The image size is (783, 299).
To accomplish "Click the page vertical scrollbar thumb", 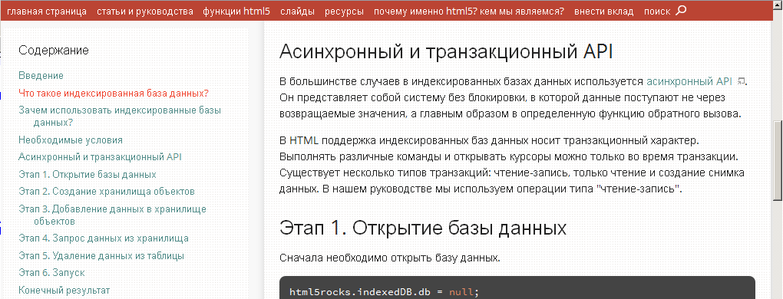I will tap(777, 160).
